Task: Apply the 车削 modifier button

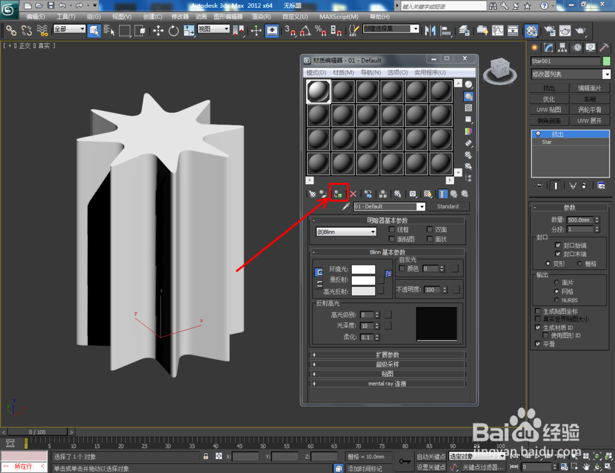Action: pyautogui.click(x=590, y=99)
